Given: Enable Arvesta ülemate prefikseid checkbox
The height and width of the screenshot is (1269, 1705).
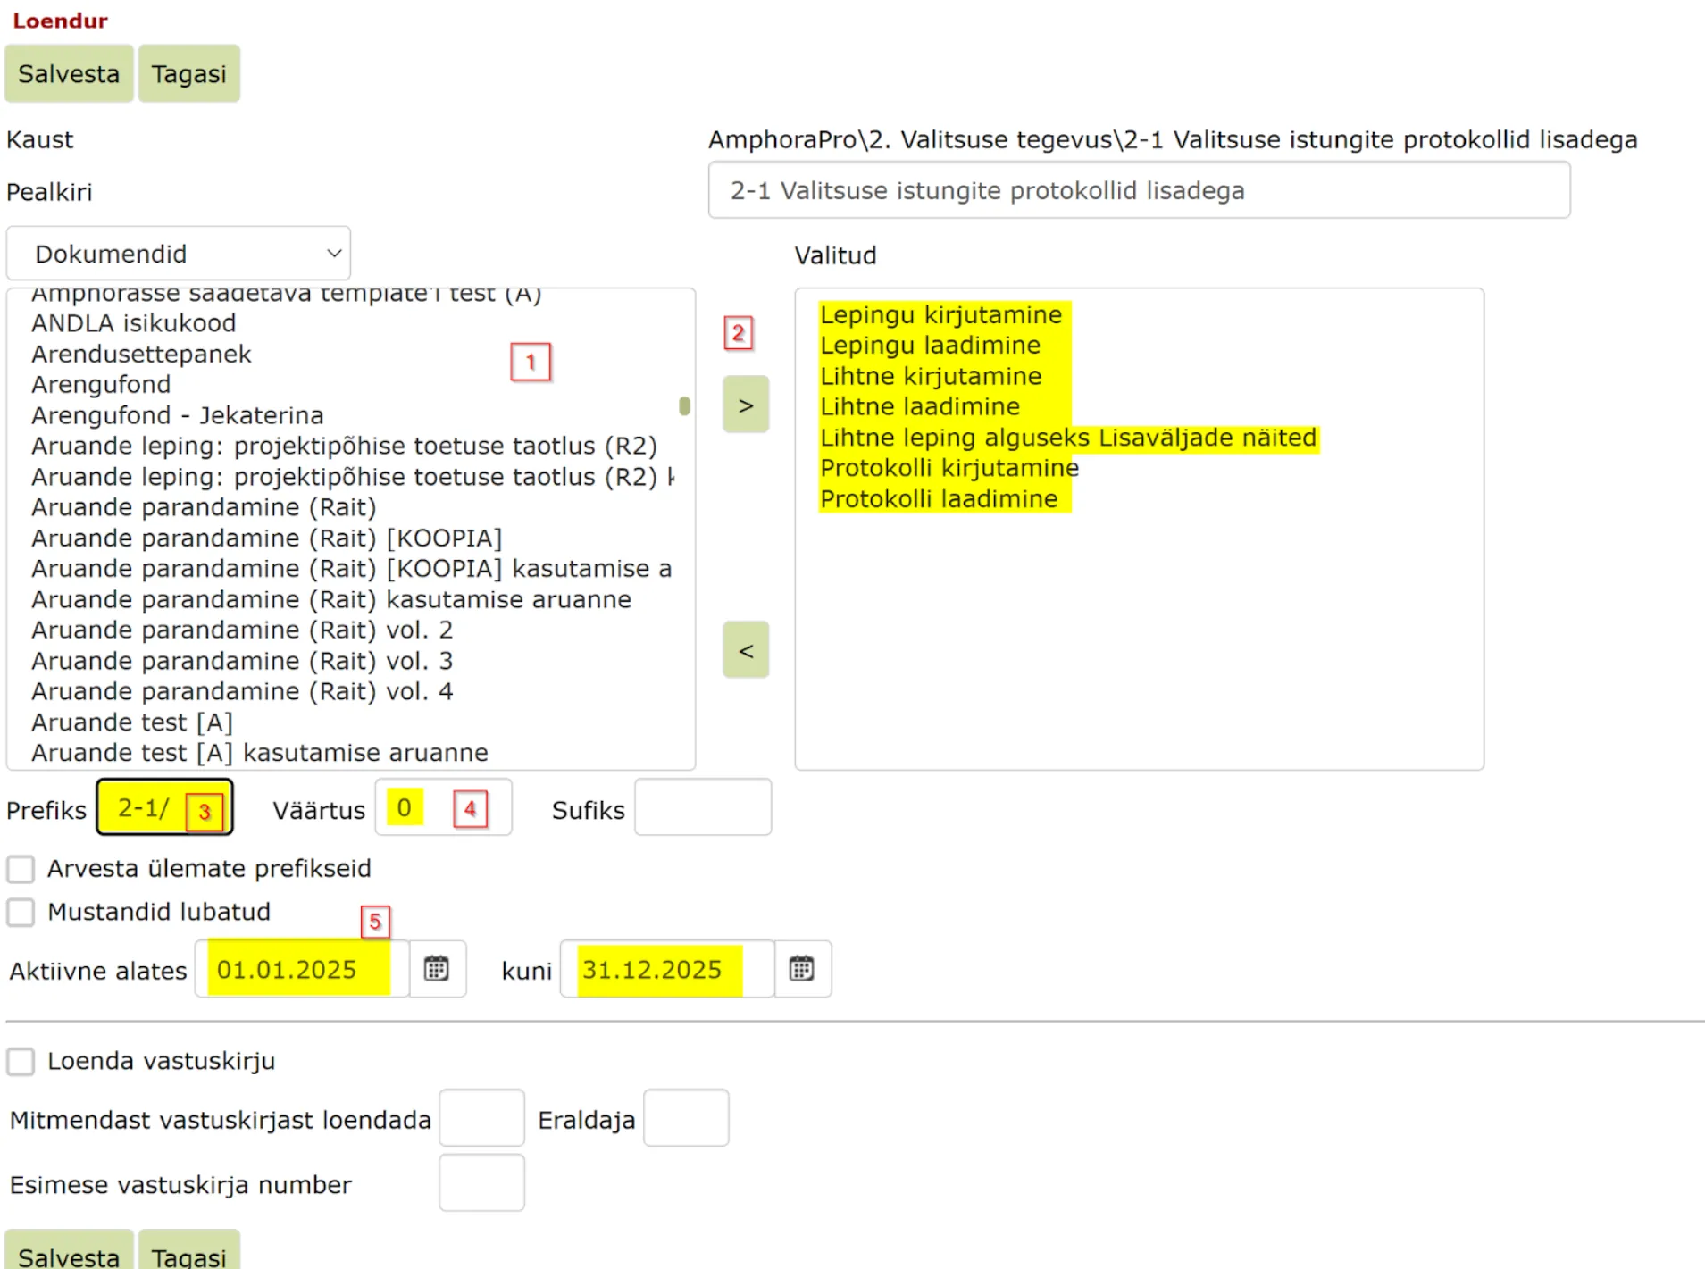Looking at the screenshot, I should tap(21, 868).
